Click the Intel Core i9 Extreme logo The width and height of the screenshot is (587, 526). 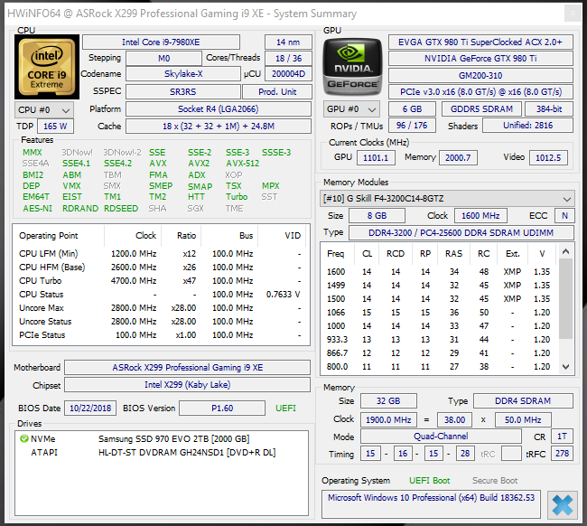click(47, 67)
